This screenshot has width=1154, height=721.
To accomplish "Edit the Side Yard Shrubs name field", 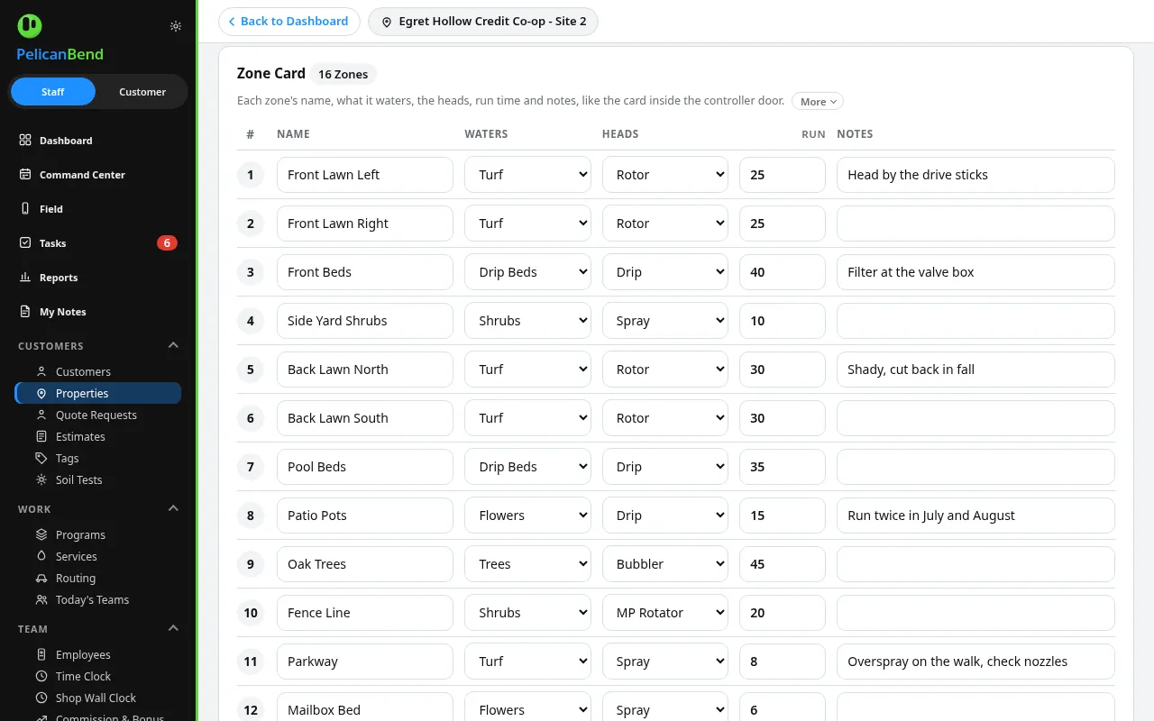I will [x=365, y=321].
